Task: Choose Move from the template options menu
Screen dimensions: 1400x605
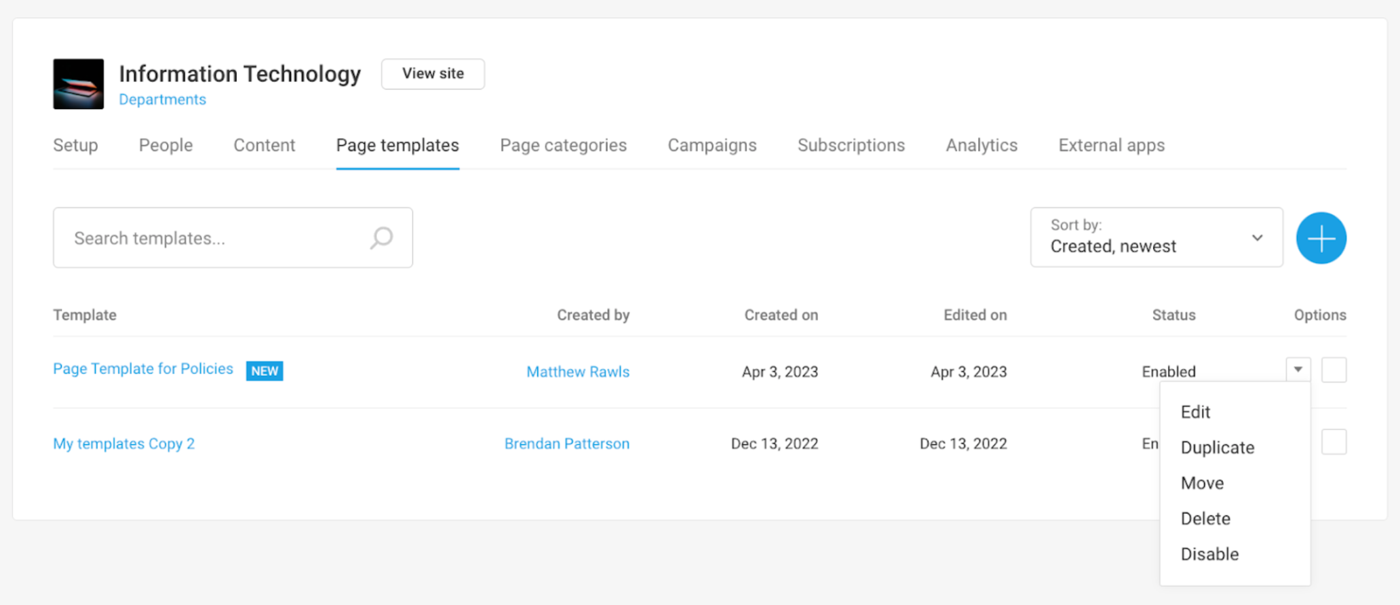Action: [1202, 483]
